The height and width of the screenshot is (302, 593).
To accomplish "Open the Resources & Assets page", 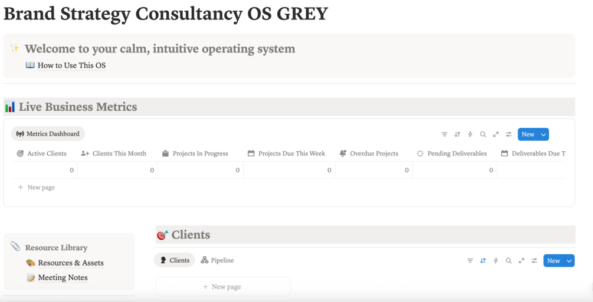I will click(x=70, y=263).
